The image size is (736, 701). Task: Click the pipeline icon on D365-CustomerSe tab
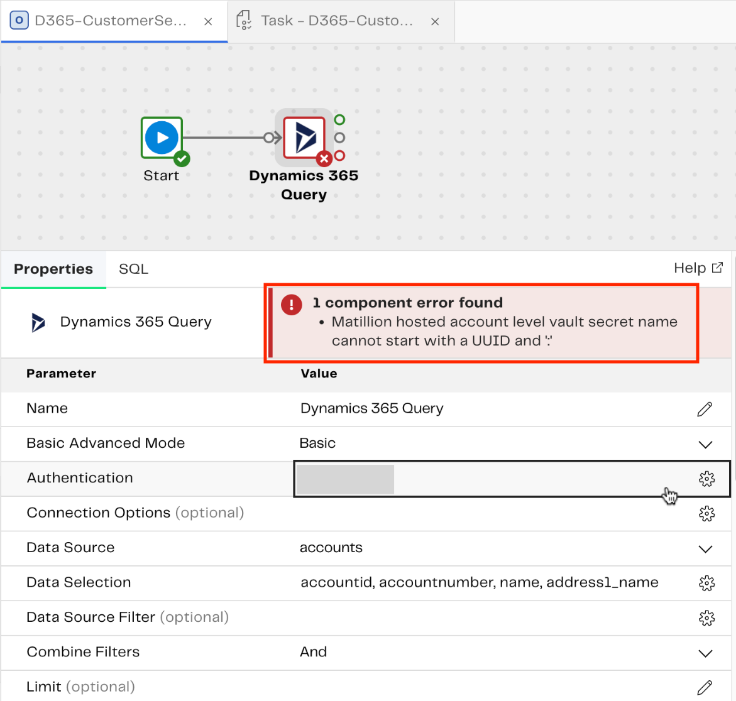(x=19, y=20)
